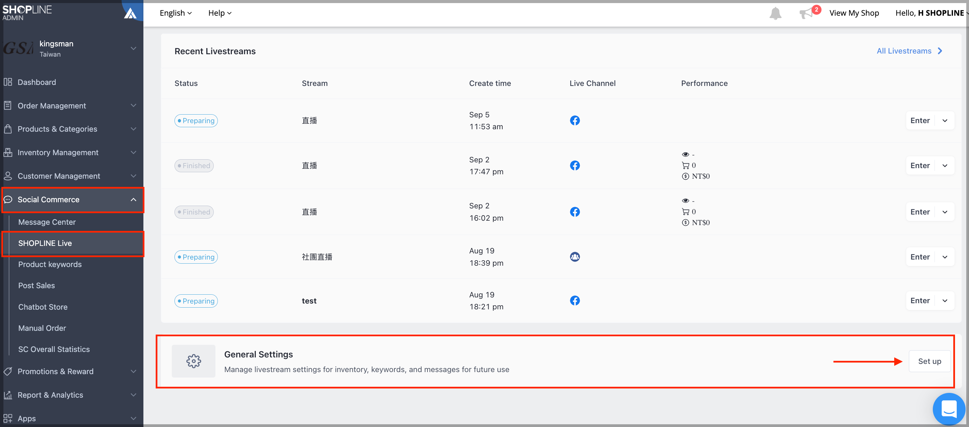This screenshot has height=427, width=969.
Task: Open Product keywords menu item
Action: 50,264
